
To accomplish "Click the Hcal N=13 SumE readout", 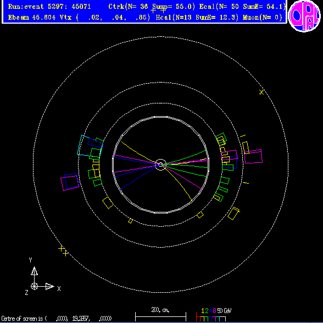I will point(197,18).
